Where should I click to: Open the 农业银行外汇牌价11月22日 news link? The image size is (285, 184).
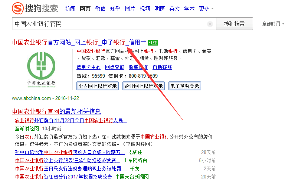click(71, 120)
